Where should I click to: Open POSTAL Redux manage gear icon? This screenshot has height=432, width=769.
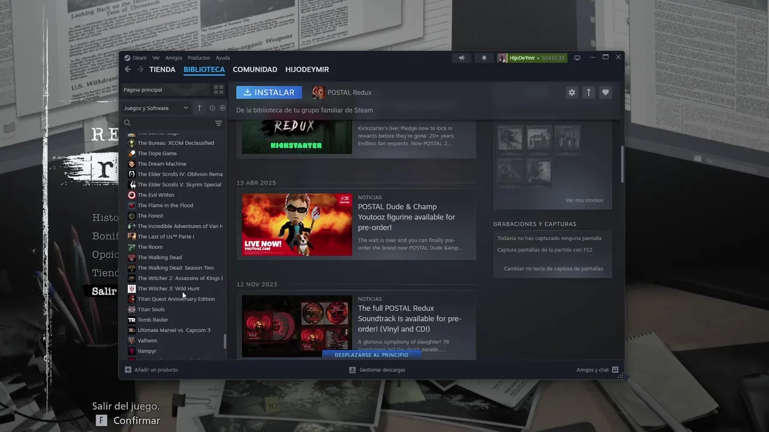point(572,92)
